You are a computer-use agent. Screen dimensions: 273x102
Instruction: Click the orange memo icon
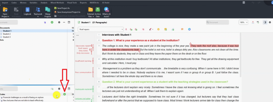click(x=166, y=29)
